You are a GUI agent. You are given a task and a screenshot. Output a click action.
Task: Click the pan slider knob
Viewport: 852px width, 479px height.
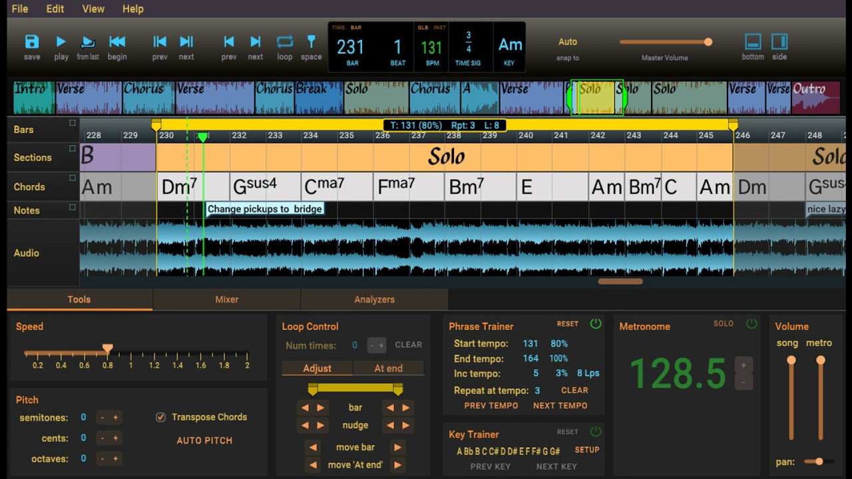819,461
